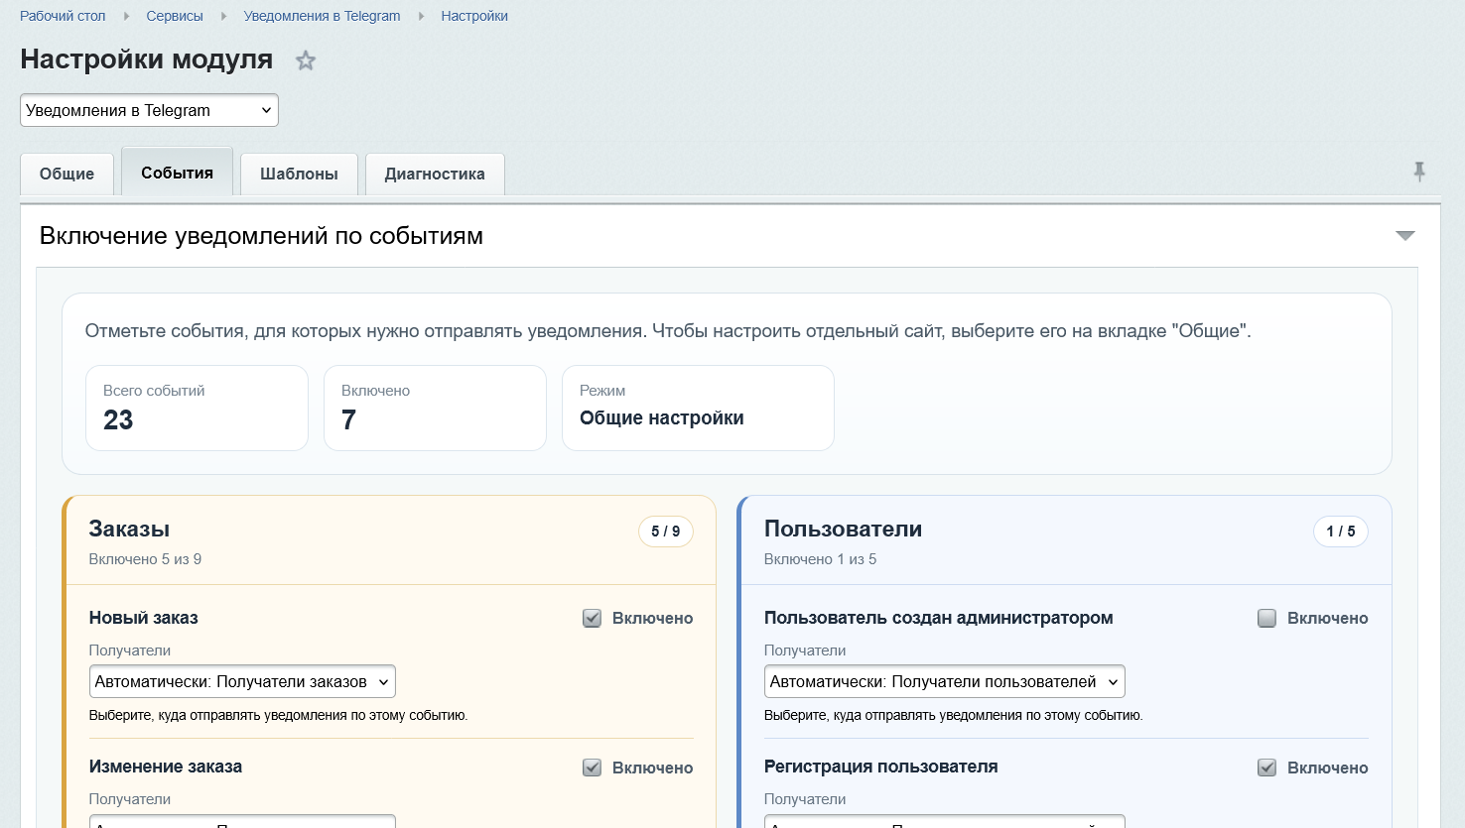Select the События tab
This screenshot has width=1465, height=828.
[177, 173]
